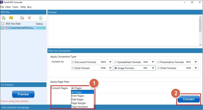203x110 pixels.
Task: Uncheck the C:\Users\Kernel30 file checkbox
Action: click(x=3, y=28)
